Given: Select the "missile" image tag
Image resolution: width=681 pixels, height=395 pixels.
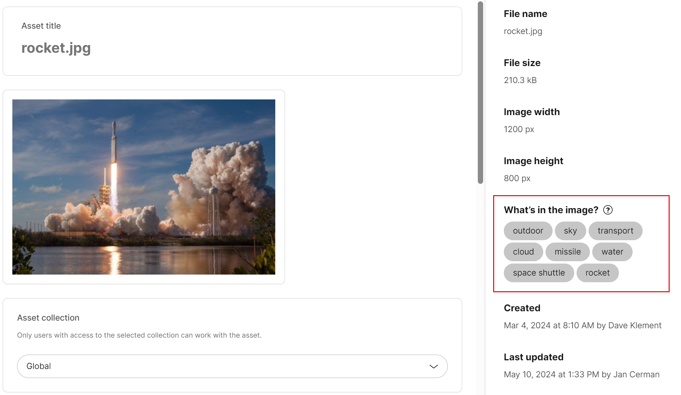Looking at the screenshot, I should [568, 252].
